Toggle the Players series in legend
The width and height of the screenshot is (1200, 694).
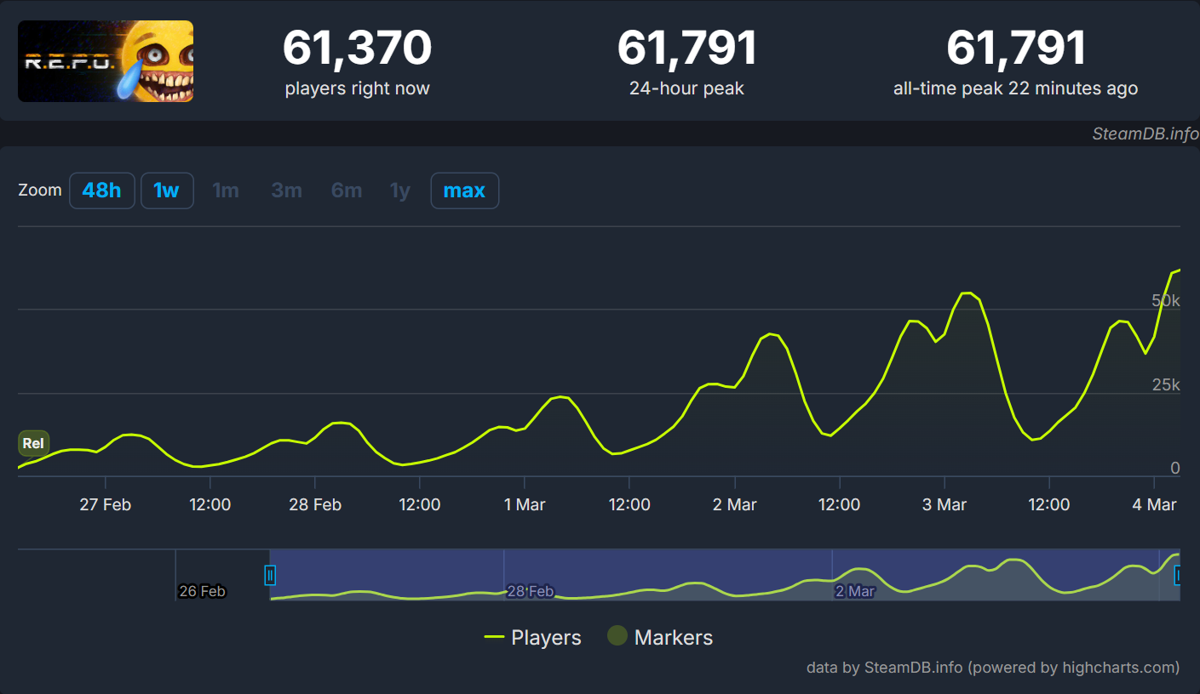tap(533, 638)
